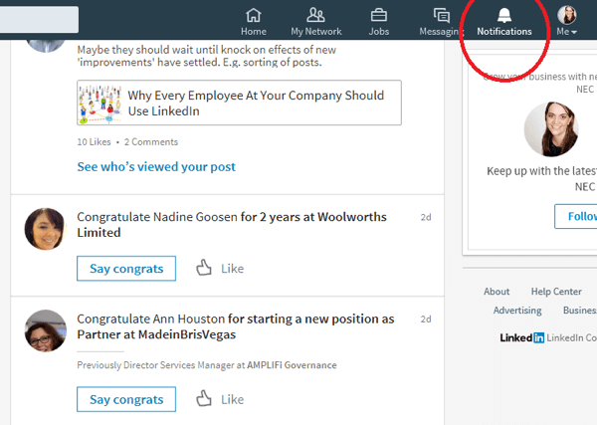Screen dimensions: 597x425
Task: Click Nadine Goosen's profile photo
Action: click(x=46, y=229)
